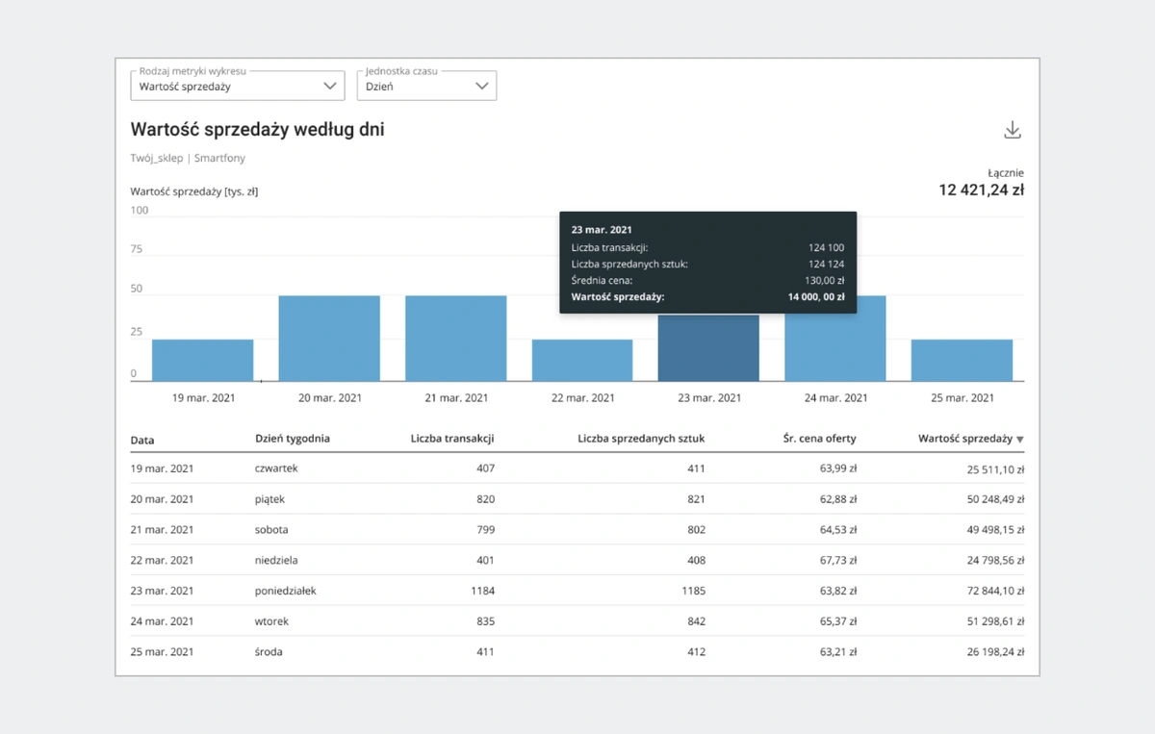Sort by Dzień tygodnia column header
Image resolution: width=1155 pixels, height=734 pixels.
[x=293, y=439]
